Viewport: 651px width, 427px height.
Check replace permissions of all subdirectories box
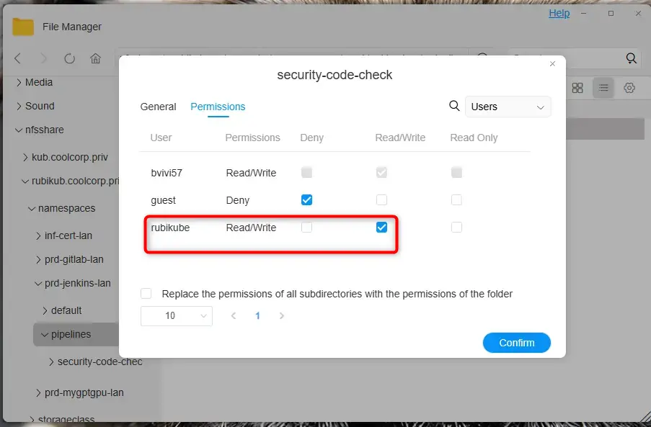click(x=146, y=294)
